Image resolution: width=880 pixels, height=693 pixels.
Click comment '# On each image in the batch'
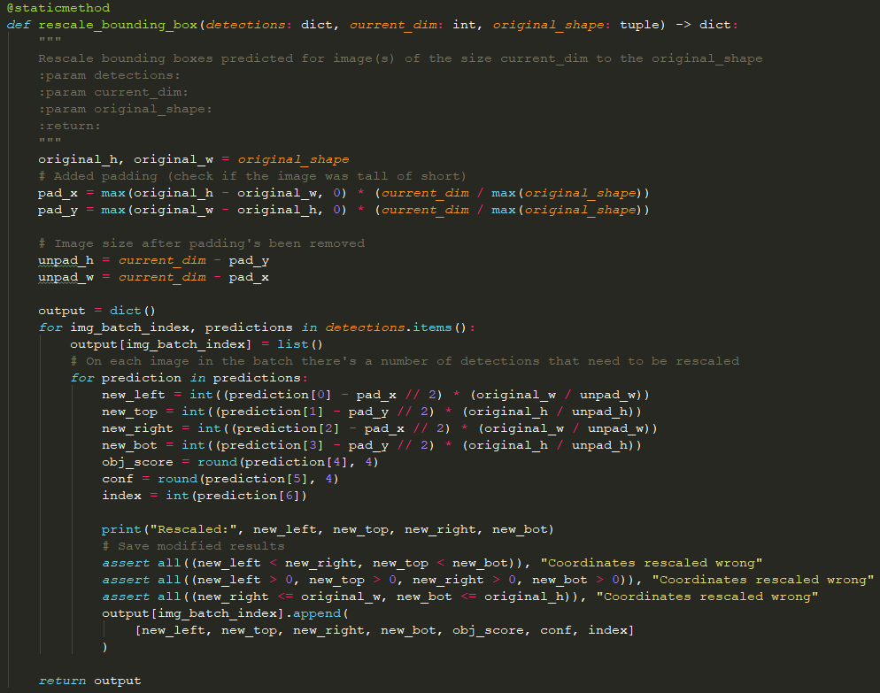[x=405, y=361]
